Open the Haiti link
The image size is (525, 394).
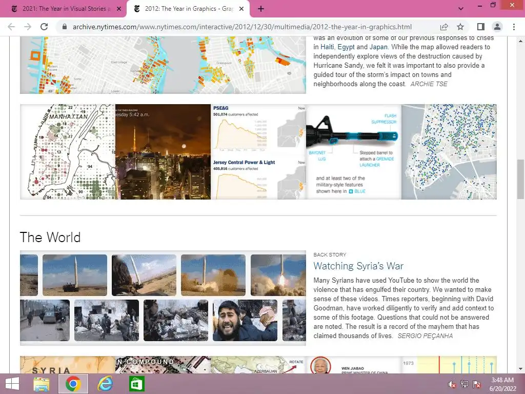coord(327,47)
